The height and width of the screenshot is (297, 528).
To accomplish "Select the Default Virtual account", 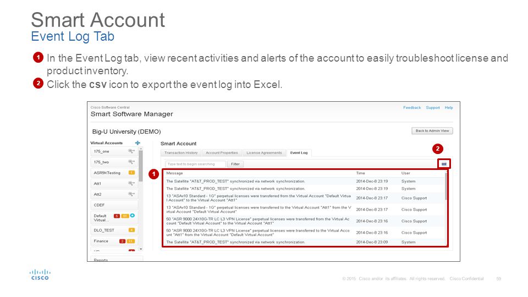I will [x=114, y=218].
